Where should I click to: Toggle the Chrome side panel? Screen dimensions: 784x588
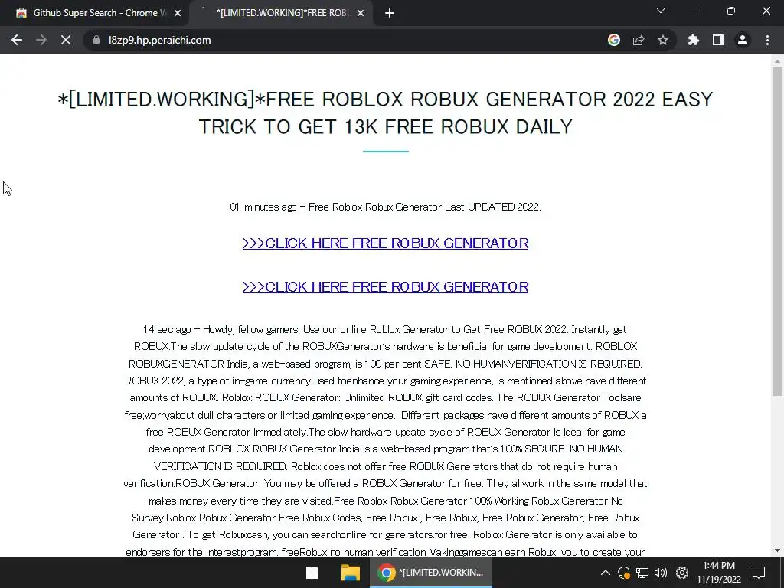tap(718, 40)
